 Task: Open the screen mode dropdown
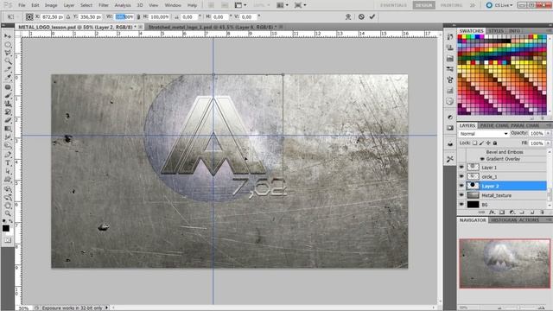[301, 5]
